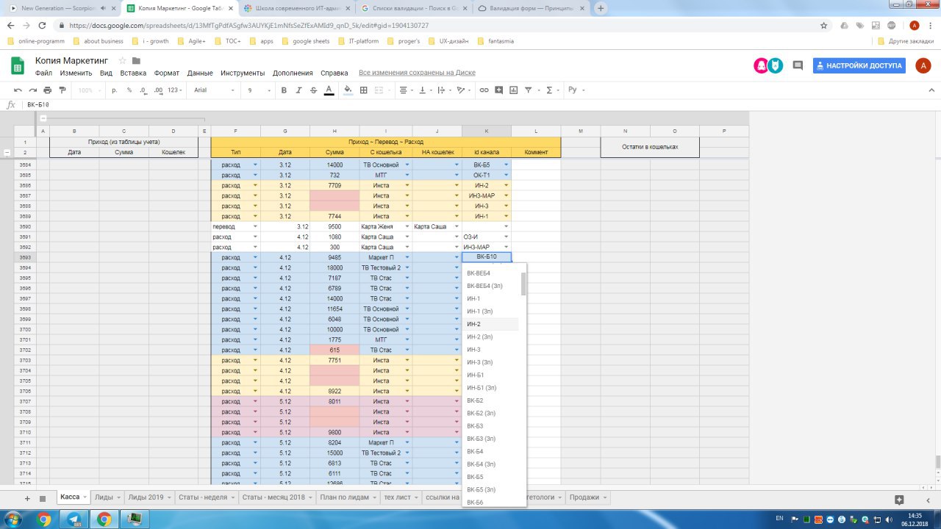Bookmark this page with the address bar star

[x=824, y=25]
